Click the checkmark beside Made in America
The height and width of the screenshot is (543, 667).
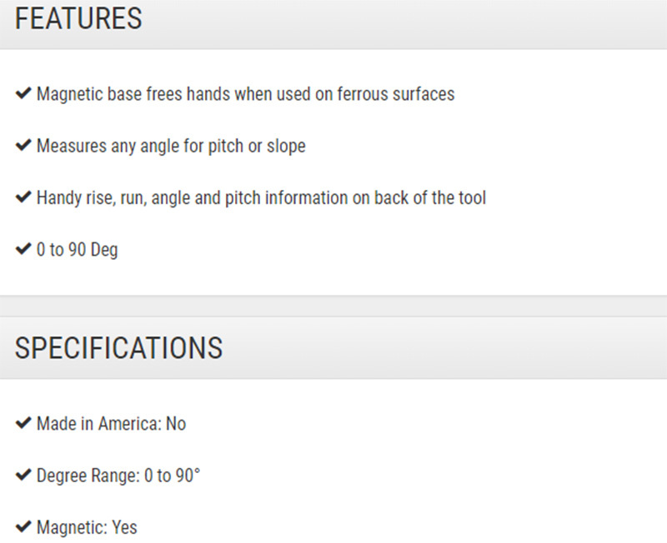(x=23, y=423)
